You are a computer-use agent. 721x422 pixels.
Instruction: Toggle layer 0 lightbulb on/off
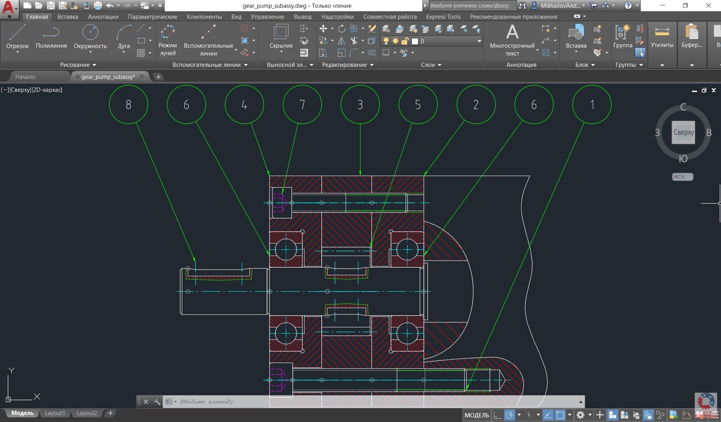tap(386, 41)
